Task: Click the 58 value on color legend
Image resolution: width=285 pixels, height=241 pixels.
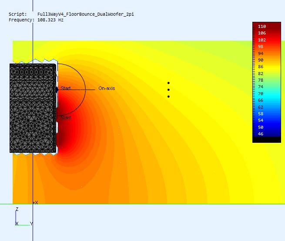Action: pyautogui.click(x=261, y=114)
